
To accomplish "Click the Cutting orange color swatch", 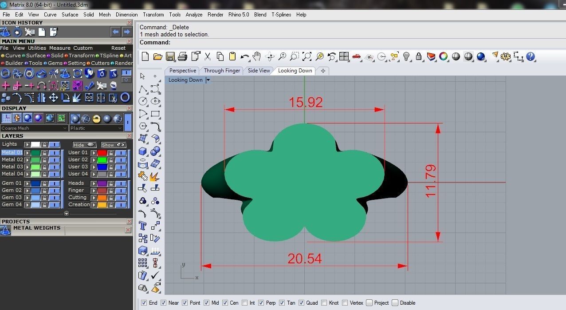I will point(102,198).
